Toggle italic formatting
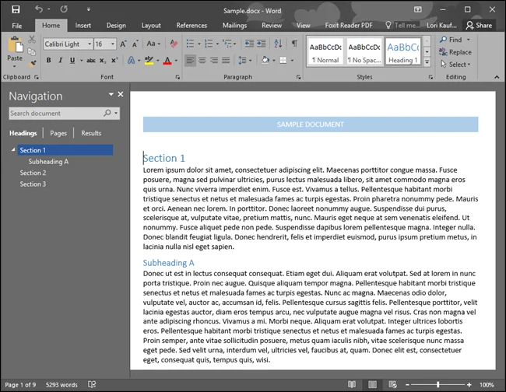Screen dimensions: 506x392 61,61
